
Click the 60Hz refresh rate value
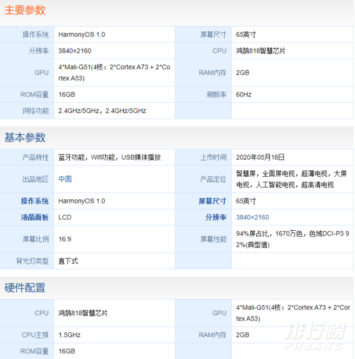pos(244,94)
